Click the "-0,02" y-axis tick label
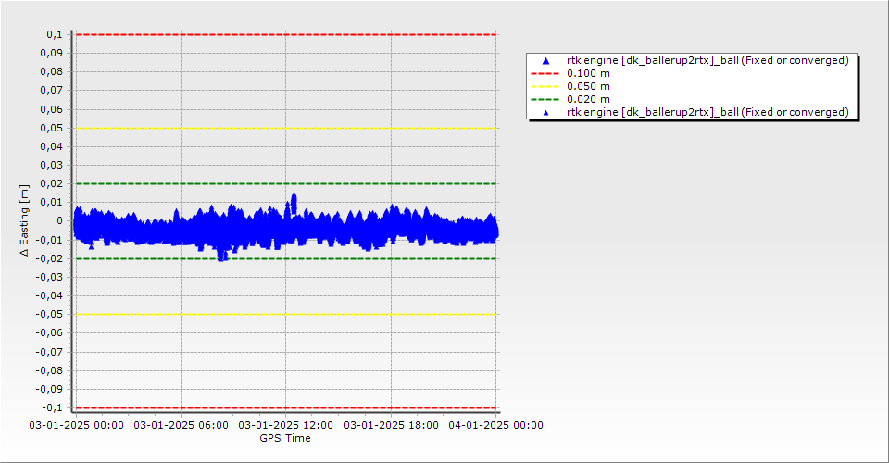The width and height of the screenshot is (889, 463). [49, 258]
